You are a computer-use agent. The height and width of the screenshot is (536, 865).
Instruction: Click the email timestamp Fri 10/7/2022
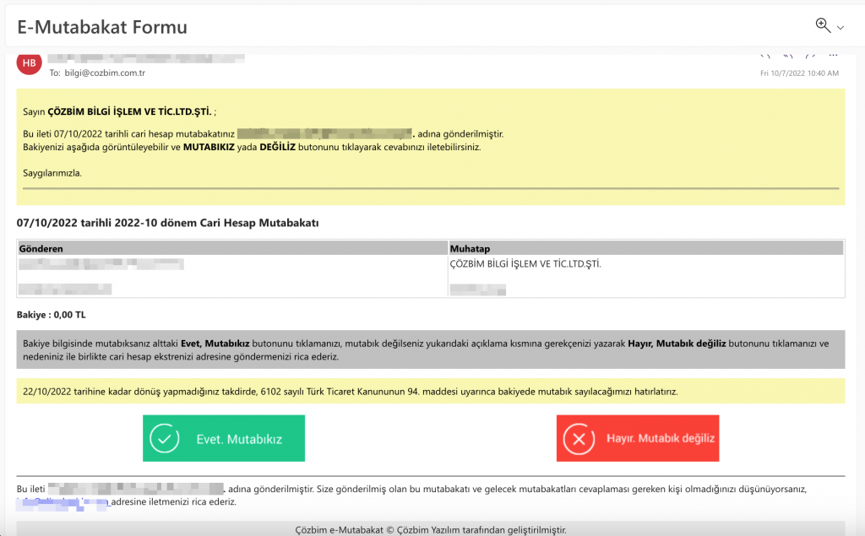pos(799,73)
